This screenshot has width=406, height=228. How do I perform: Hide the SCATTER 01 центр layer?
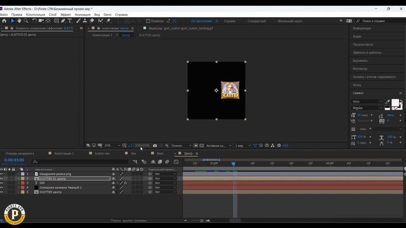[x=1, y=179]
